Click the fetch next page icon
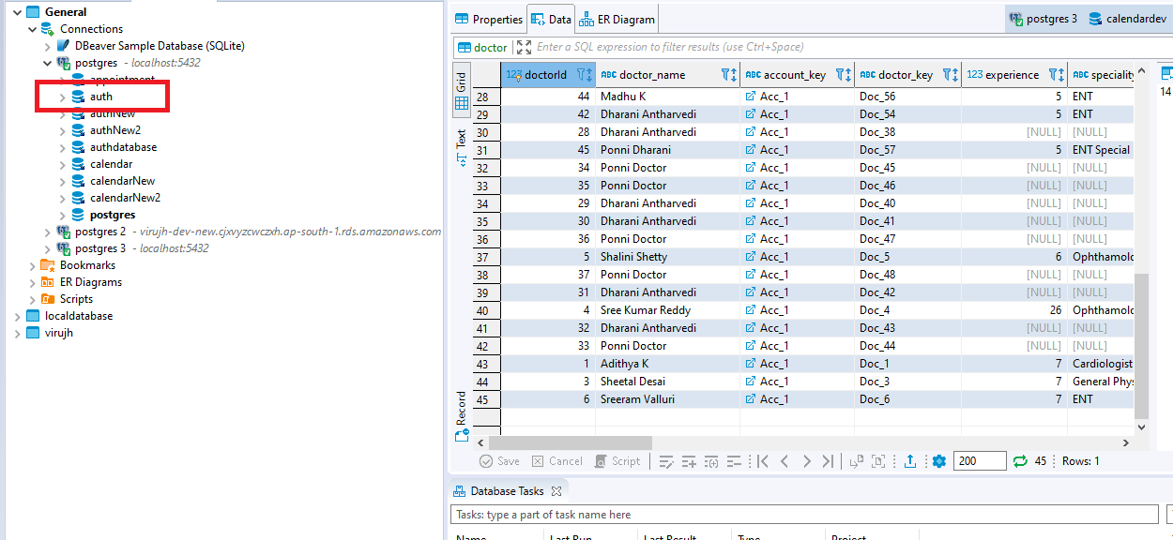Viewport: 1173px width, 540px height. (x=856, y=461)
